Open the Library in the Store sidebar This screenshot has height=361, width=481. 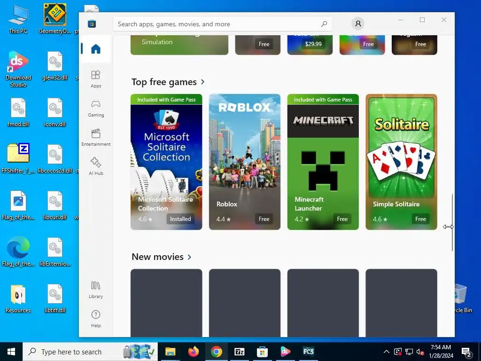tap(96, 290)
